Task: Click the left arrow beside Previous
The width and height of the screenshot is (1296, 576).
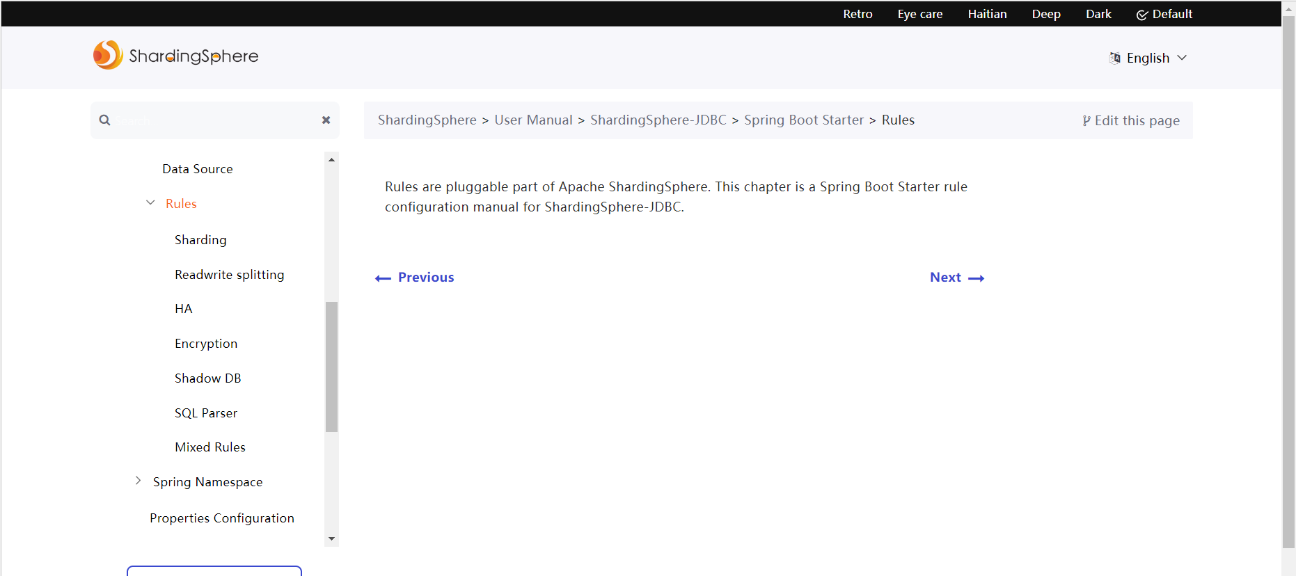Action: click(383, 278)
